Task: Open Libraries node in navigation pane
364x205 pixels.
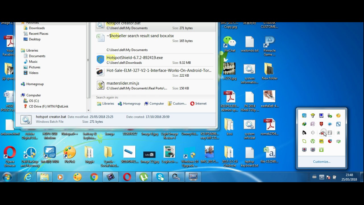Action: (x=32, y=50)
